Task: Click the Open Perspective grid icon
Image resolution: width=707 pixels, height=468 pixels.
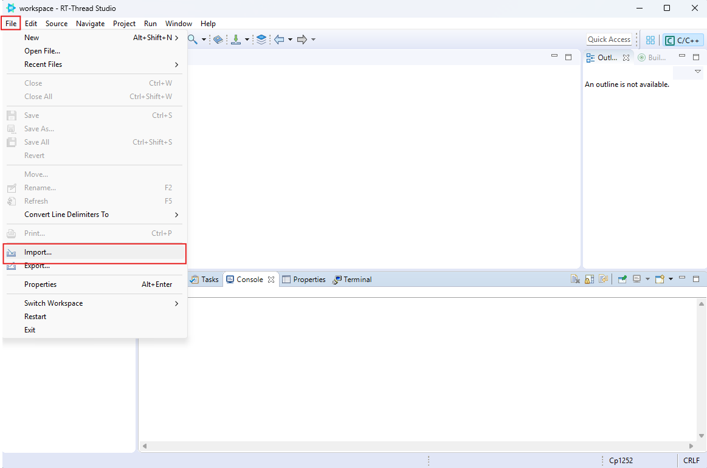Action: (650, 40)
